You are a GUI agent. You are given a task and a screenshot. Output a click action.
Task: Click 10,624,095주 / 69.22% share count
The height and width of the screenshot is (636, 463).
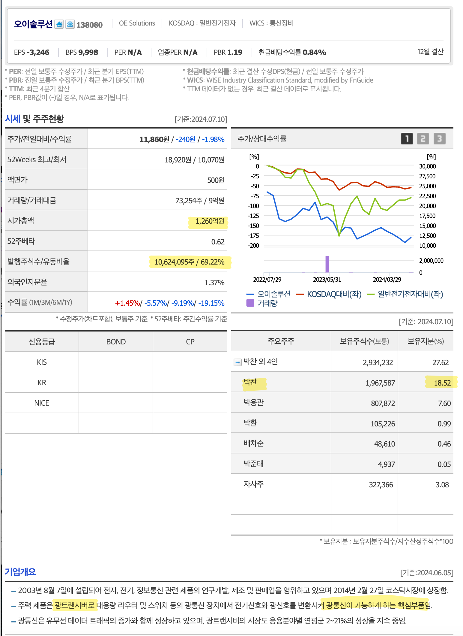[x=190, y=262]
